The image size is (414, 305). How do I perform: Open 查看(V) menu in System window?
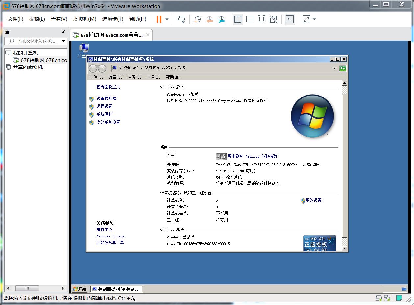coord(134,77)
